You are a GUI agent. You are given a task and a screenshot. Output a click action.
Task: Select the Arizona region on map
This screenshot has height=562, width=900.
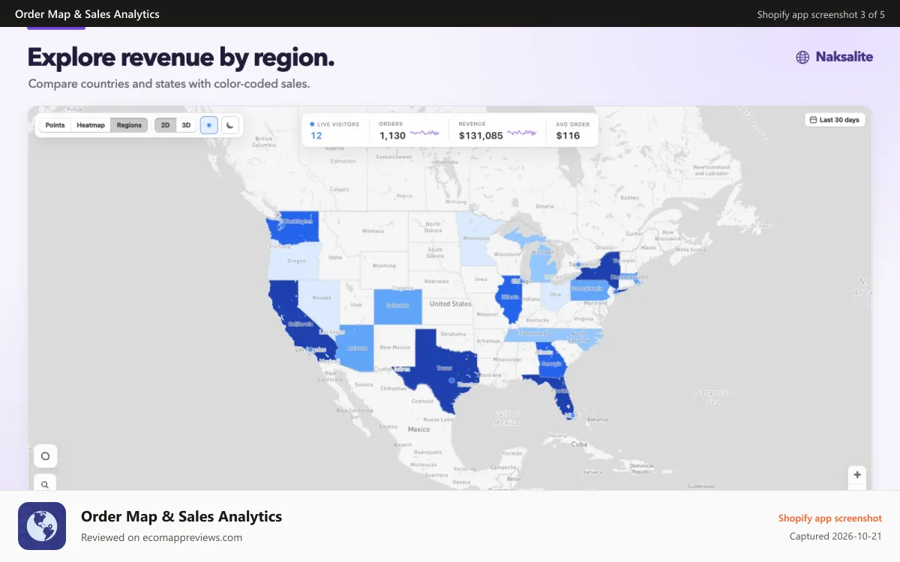(355, 348)
